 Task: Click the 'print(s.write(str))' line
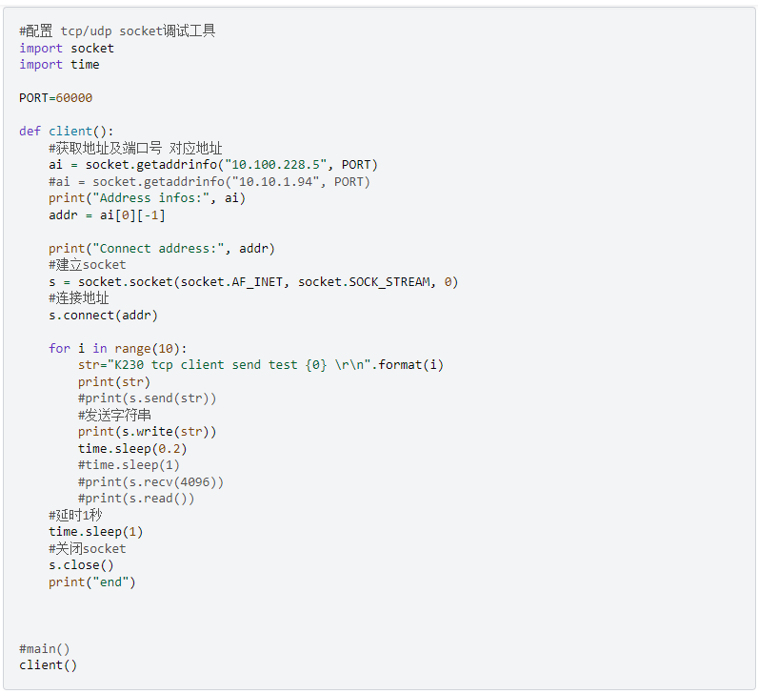pos(148,432)
